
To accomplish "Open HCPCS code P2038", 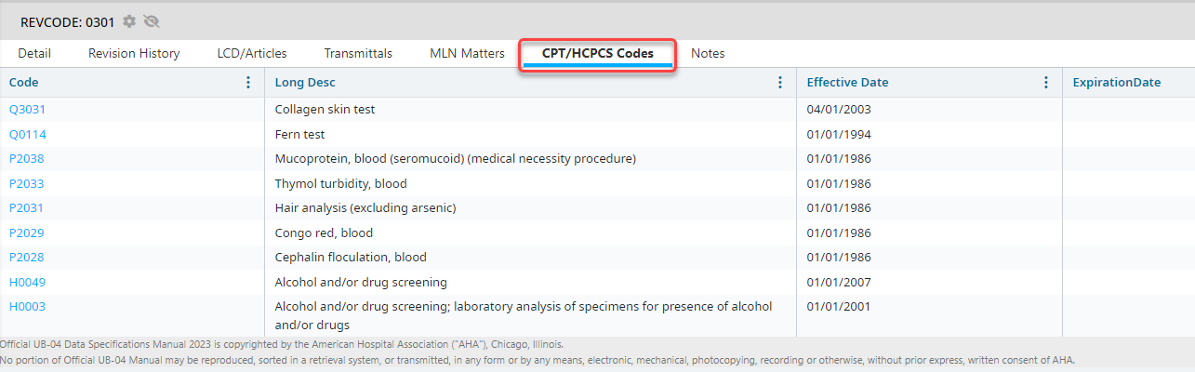I will [x=26, y=159].
